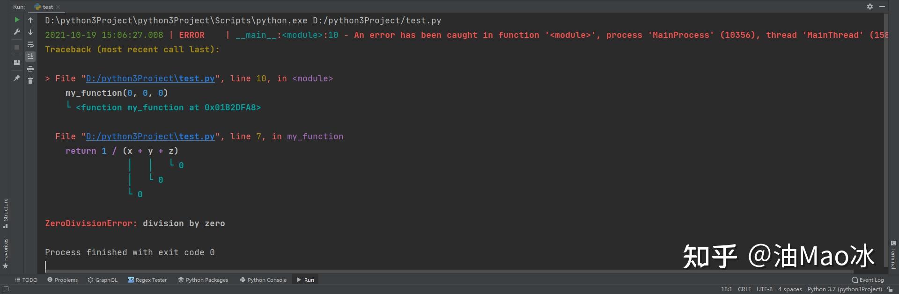The width and height of the screenshot is (899, 294).
Task: Toggle Scroll to End in console
Action: point(30,57)
